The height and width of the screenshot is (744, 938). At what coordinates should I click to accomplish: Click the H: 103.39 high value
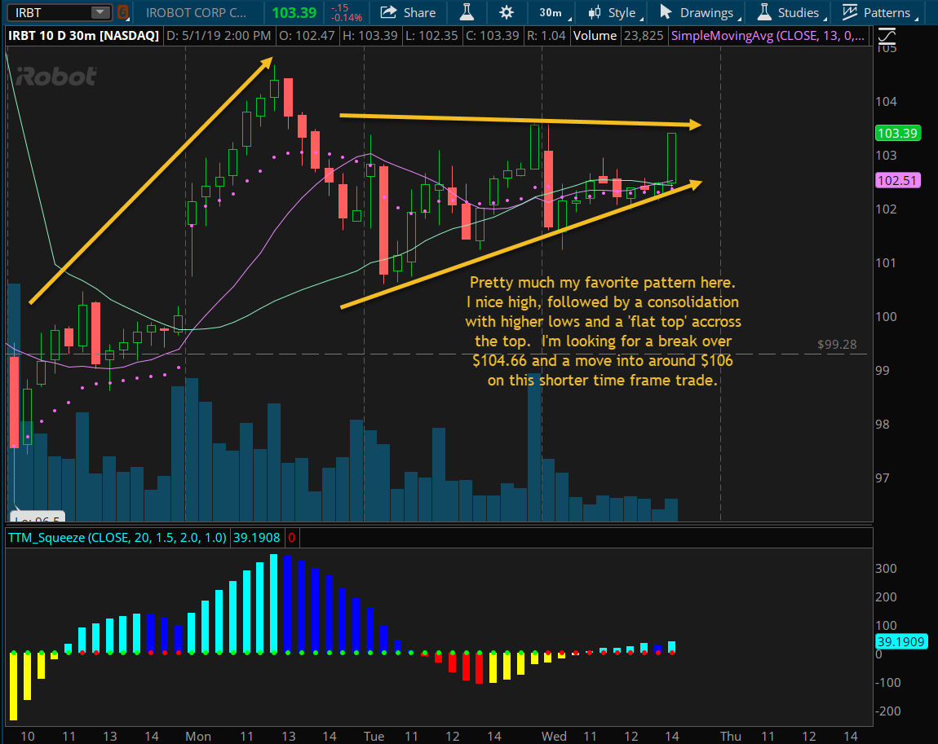[369, 36]
